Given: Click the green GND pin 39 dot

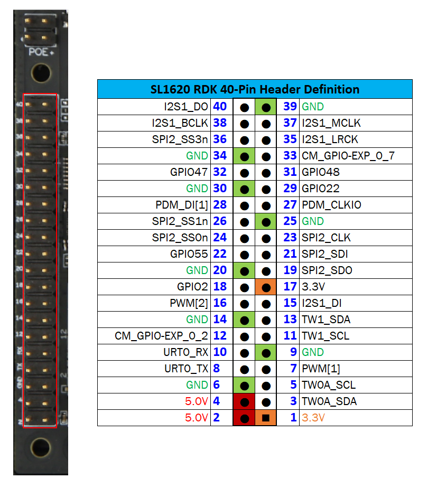Looking at the screenshot, I should coord(266,107).
